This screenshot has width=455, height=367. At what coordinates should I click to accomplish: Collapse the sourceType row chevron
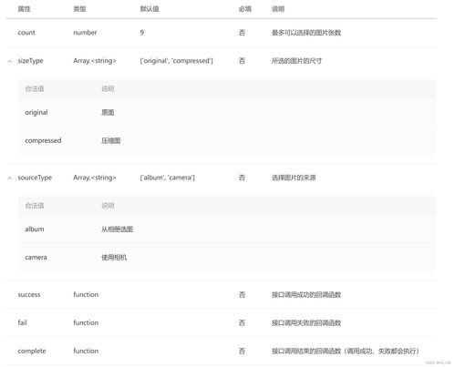10,178
